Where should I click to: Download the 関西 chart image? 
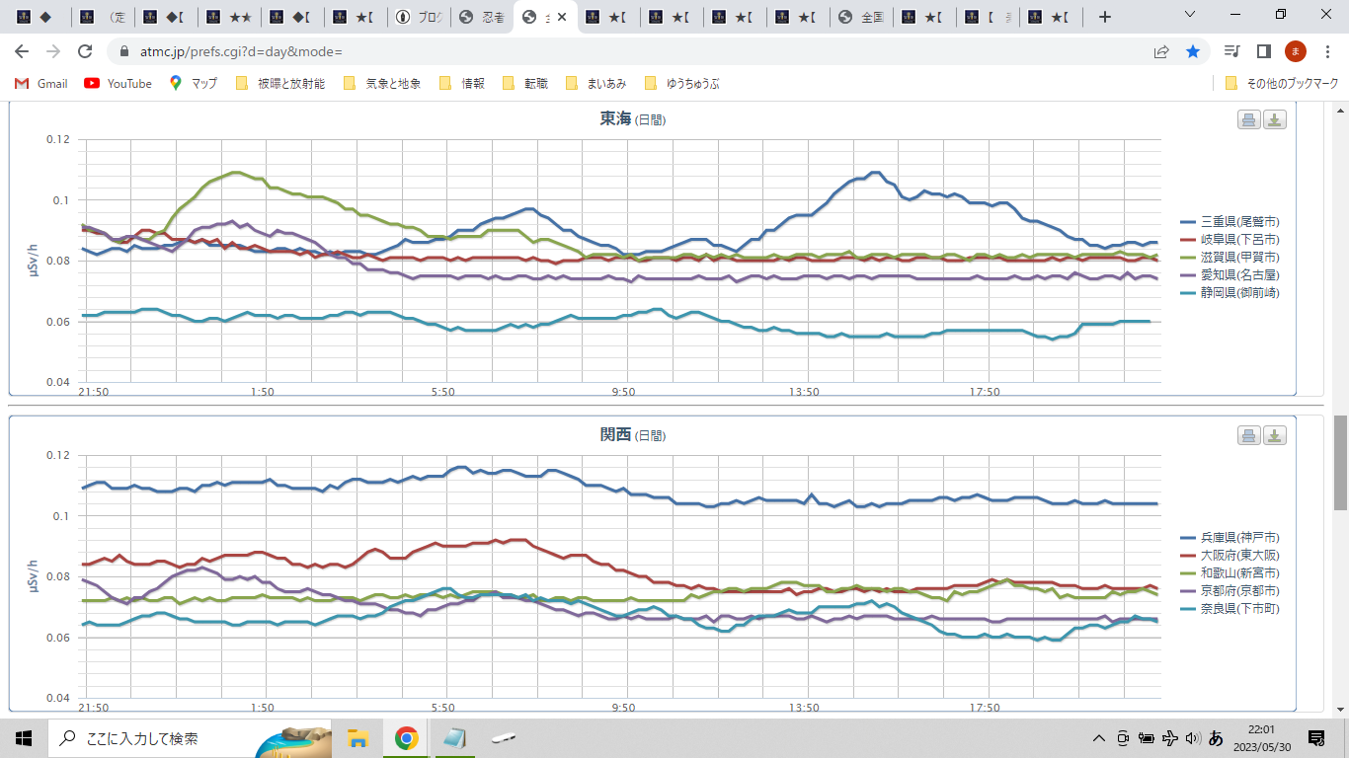pos(1275,435)
